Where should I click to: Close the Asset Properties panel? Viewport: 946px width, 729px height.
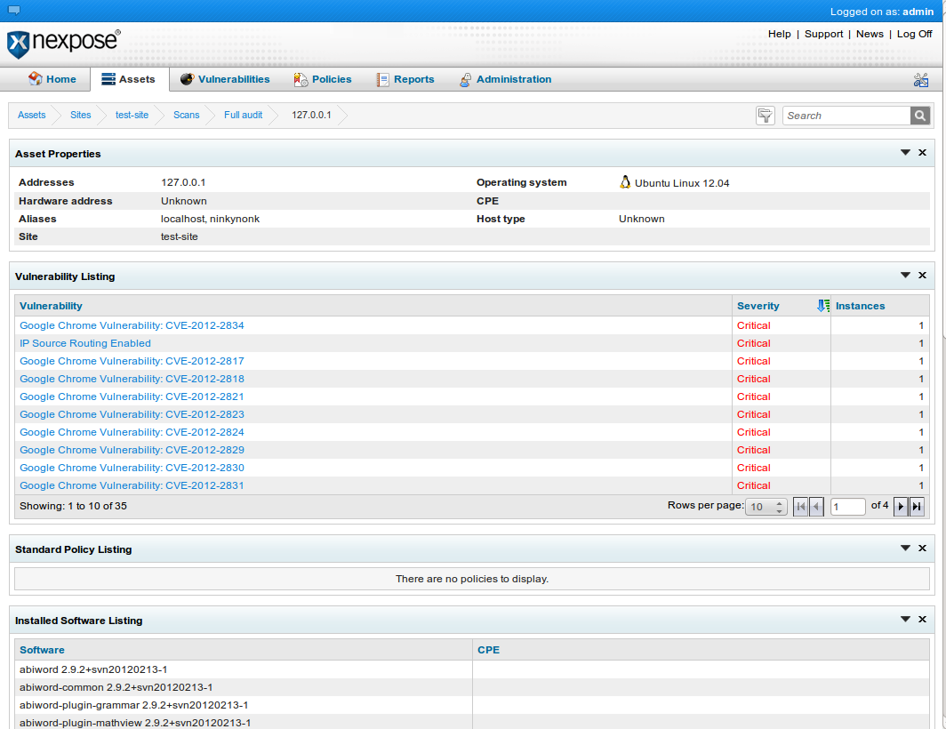922,153
